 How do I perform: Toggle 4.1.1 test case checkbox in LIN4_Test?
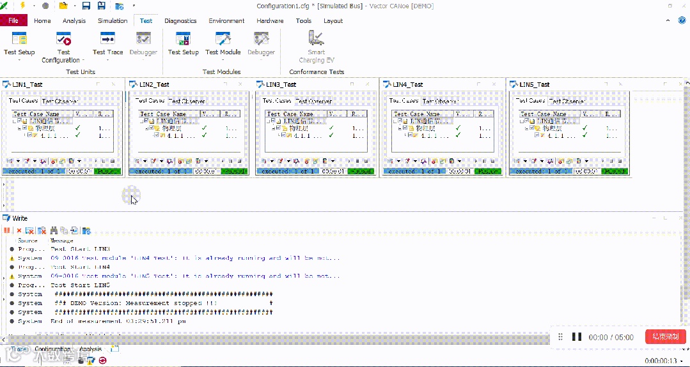click(x=410, y=135)
